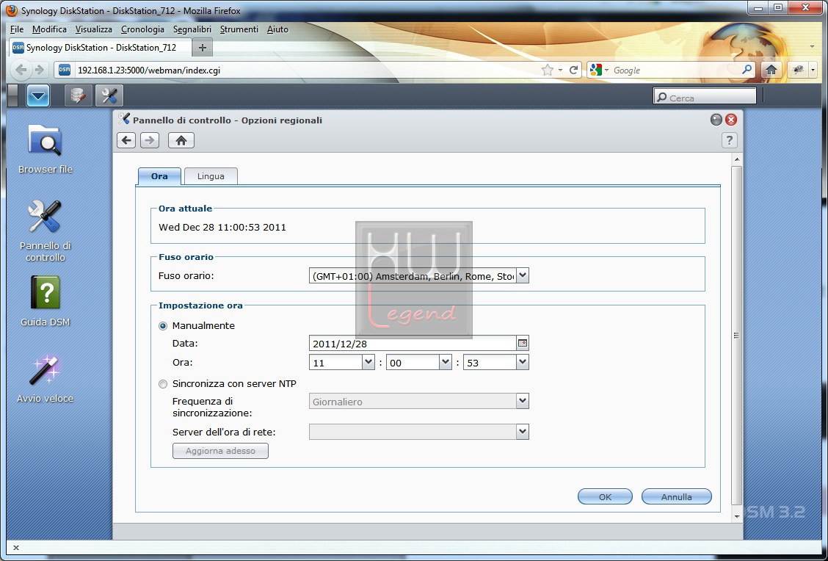The image size is (828, 561).
Task: Open the Modifica menu
Action: [49, 29]
